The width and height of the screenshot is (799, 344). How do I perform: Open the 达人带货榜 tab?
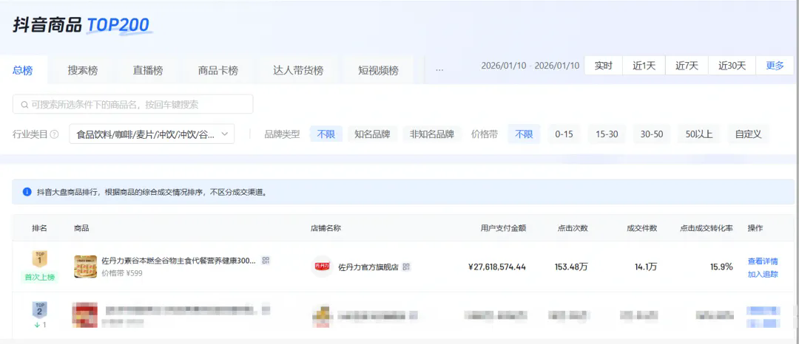click(298, 71)
